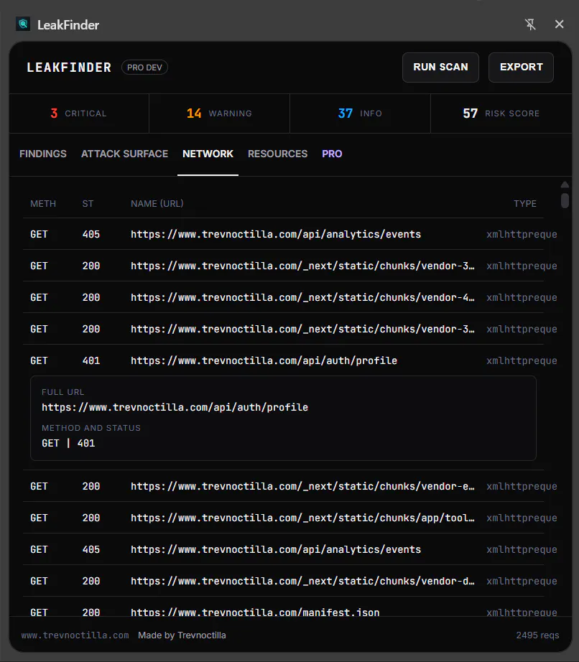Open the PRO tab
579x662 pixels.
coord(332,154)
